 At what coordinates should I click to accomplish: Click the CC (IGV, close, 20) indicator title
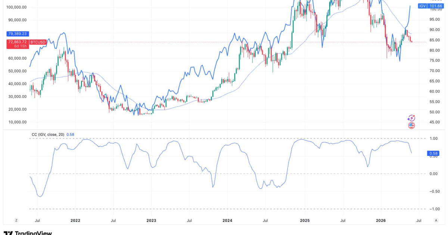(48, 134)
